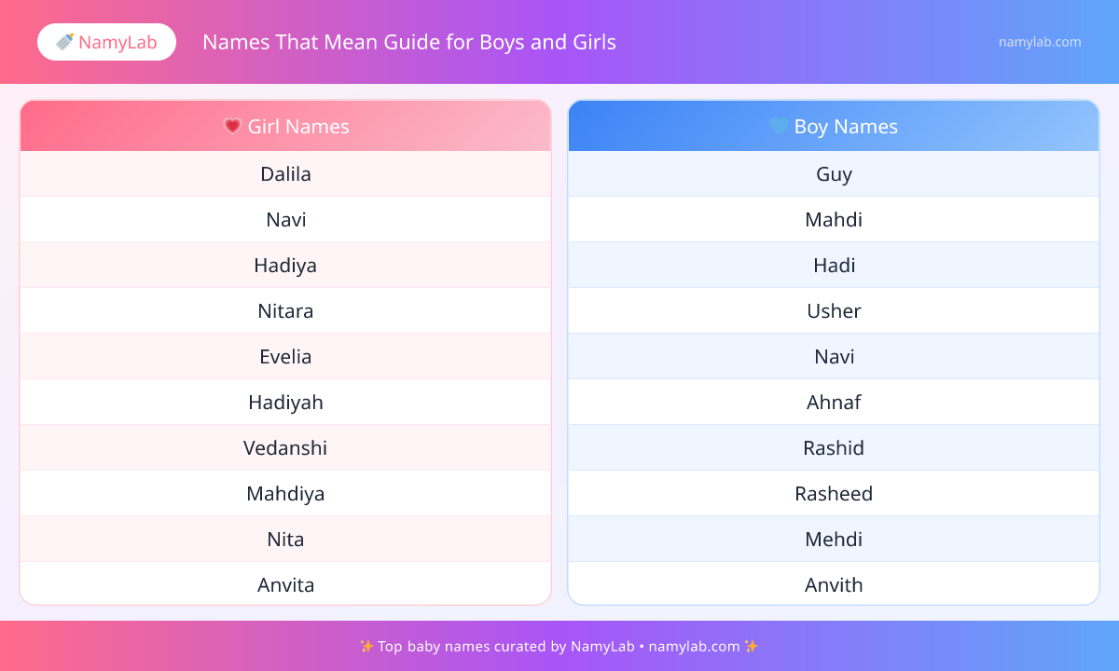Select the boy name Guy
The width and height of the screenshot is (1119, 671).
point(834,174)
